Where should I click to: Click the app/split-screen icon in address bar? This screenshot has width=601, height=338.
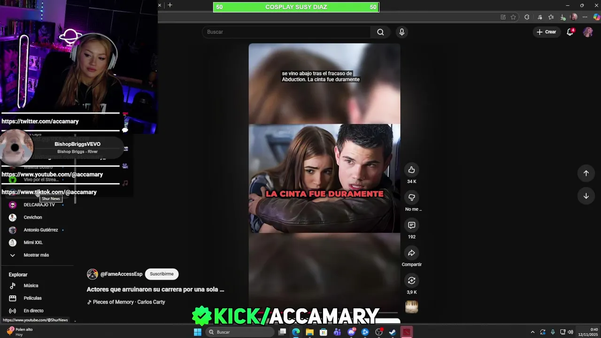point(503,17)
